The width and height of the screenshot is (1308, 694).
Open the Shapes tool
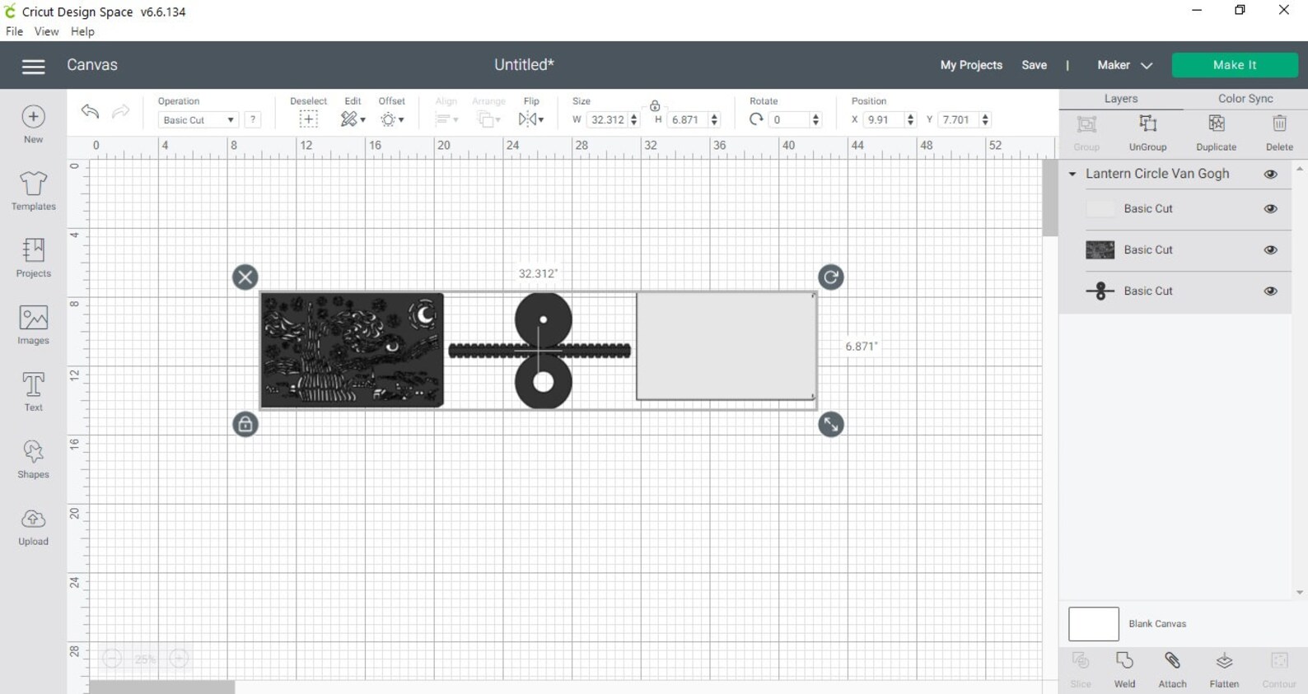click(33, 459)
